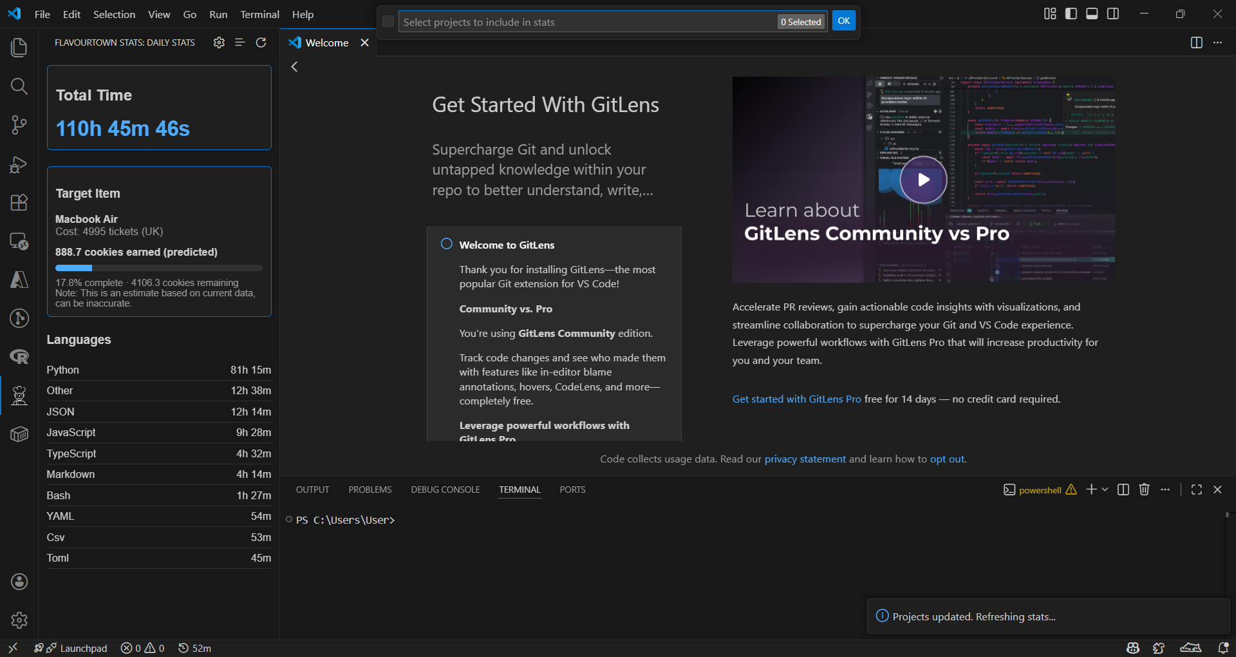The width and height of the screenshot is (1236, 657).
Task: Open Flavourtown stats settings gear
Action: coord(219,43)
